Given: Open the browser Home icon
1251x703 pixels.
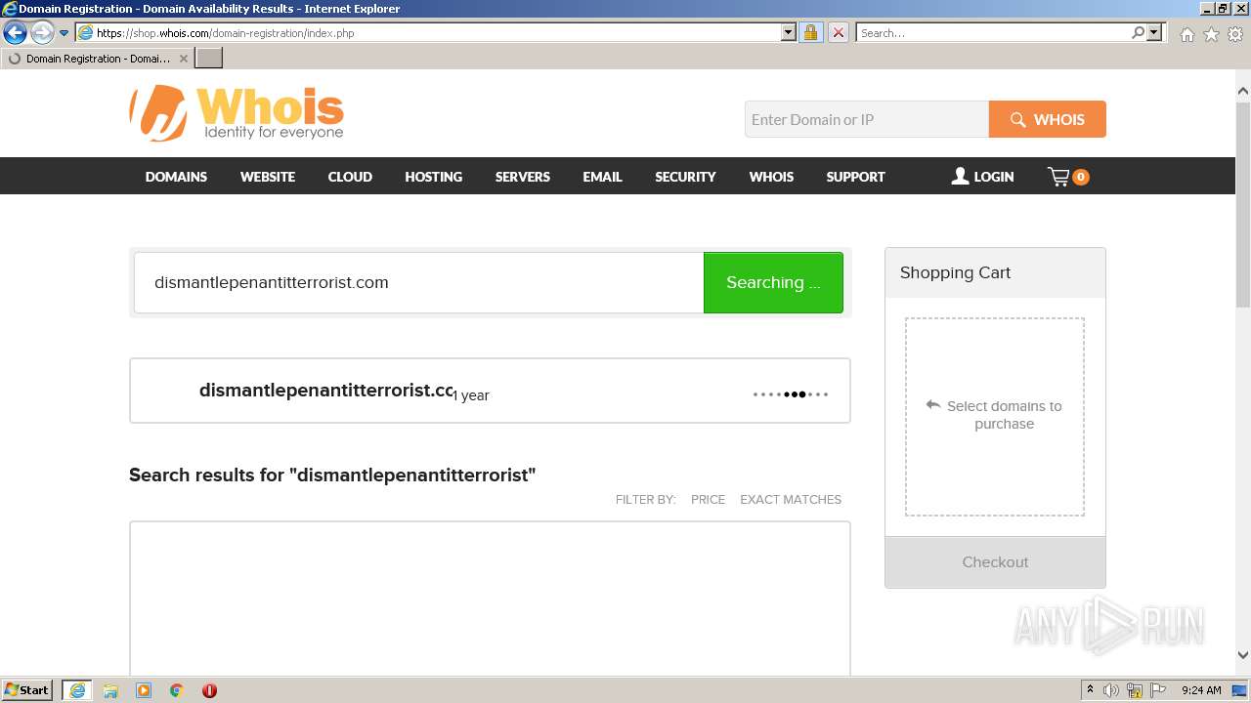Looking at the screenshot, I should click(1186, 34).
